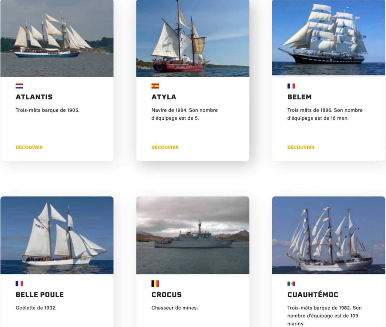Click the Spanish flag icon above ATYLA
Screen dimensions: 386x327
[155, 86]
